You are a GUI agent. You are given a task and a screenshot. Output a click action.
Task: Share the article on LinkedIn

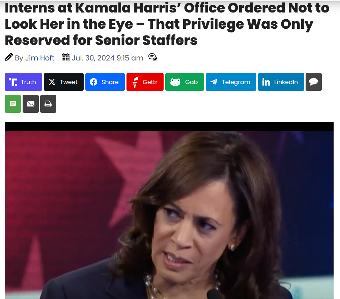pyautogui.click(x=281, y=82)
